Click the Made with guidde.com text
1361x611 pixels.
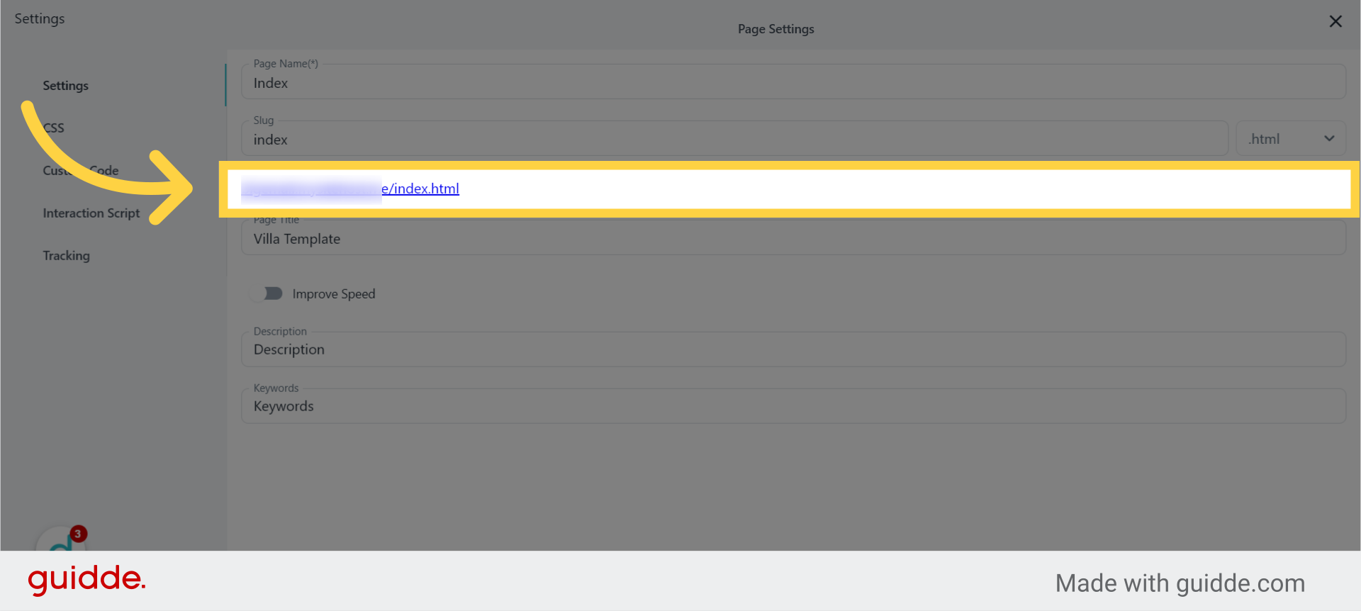[x=1180, y=583]
